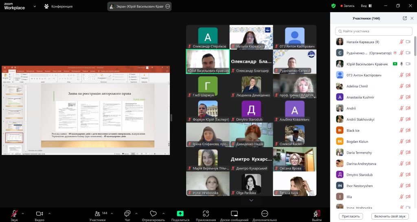Click the green encryption shield icon
The height and width of the screenshot is (222, 417).
tap(334, 6)
